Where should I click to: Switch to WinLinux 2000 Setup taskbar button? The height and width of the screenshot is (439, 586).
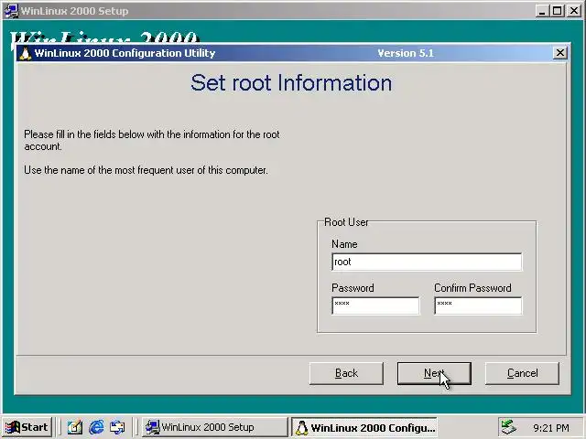click(214, 427)
